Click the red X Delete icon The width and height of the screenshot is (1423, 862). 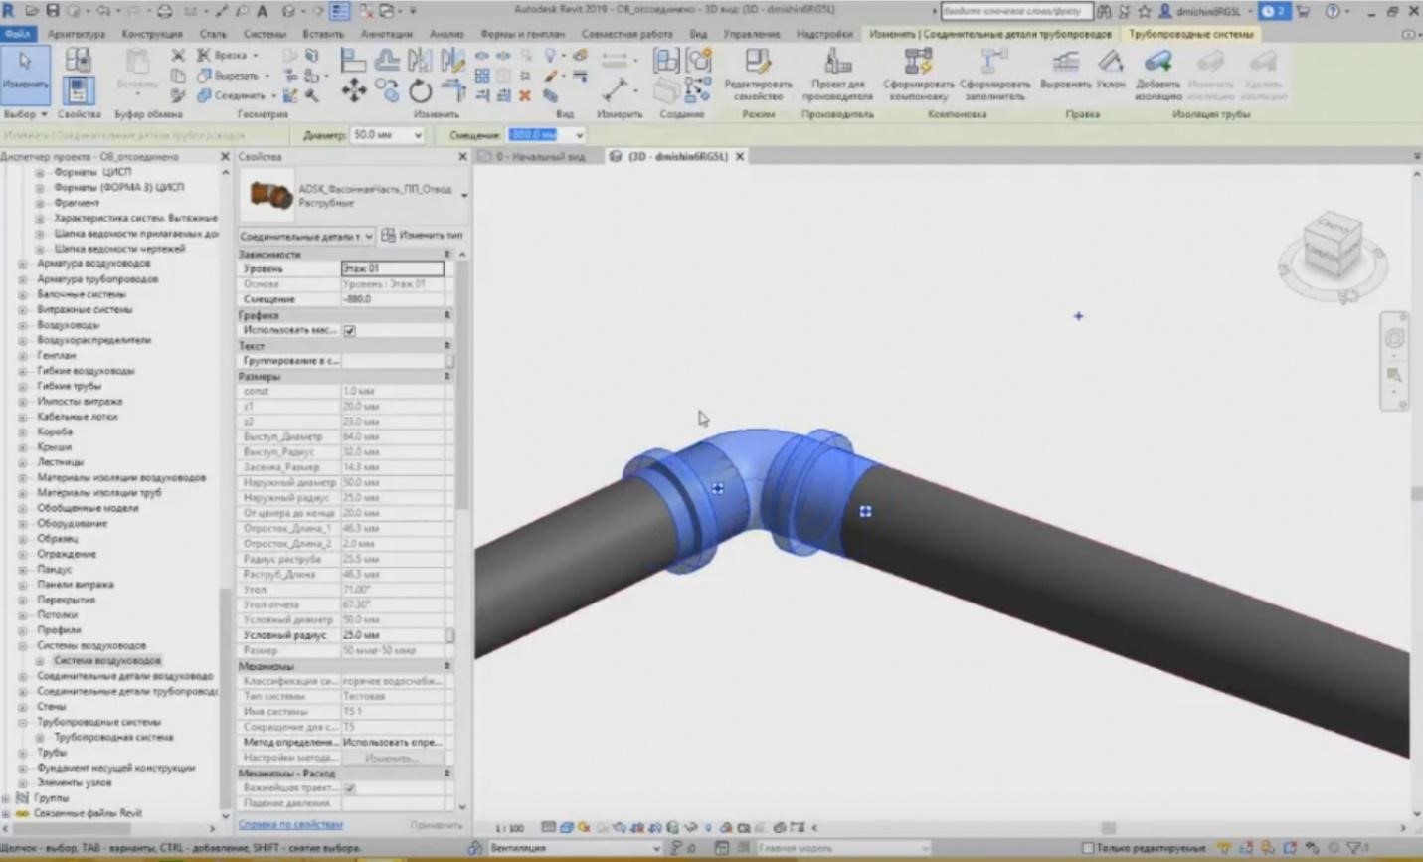tap(527, 95)
